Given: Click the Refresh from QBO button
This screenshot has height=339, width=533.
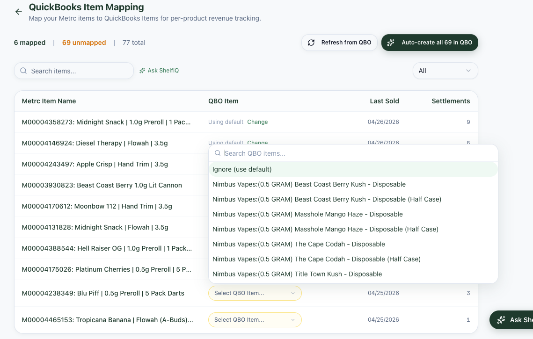Looking at the screenshot, I should (339, 42).
